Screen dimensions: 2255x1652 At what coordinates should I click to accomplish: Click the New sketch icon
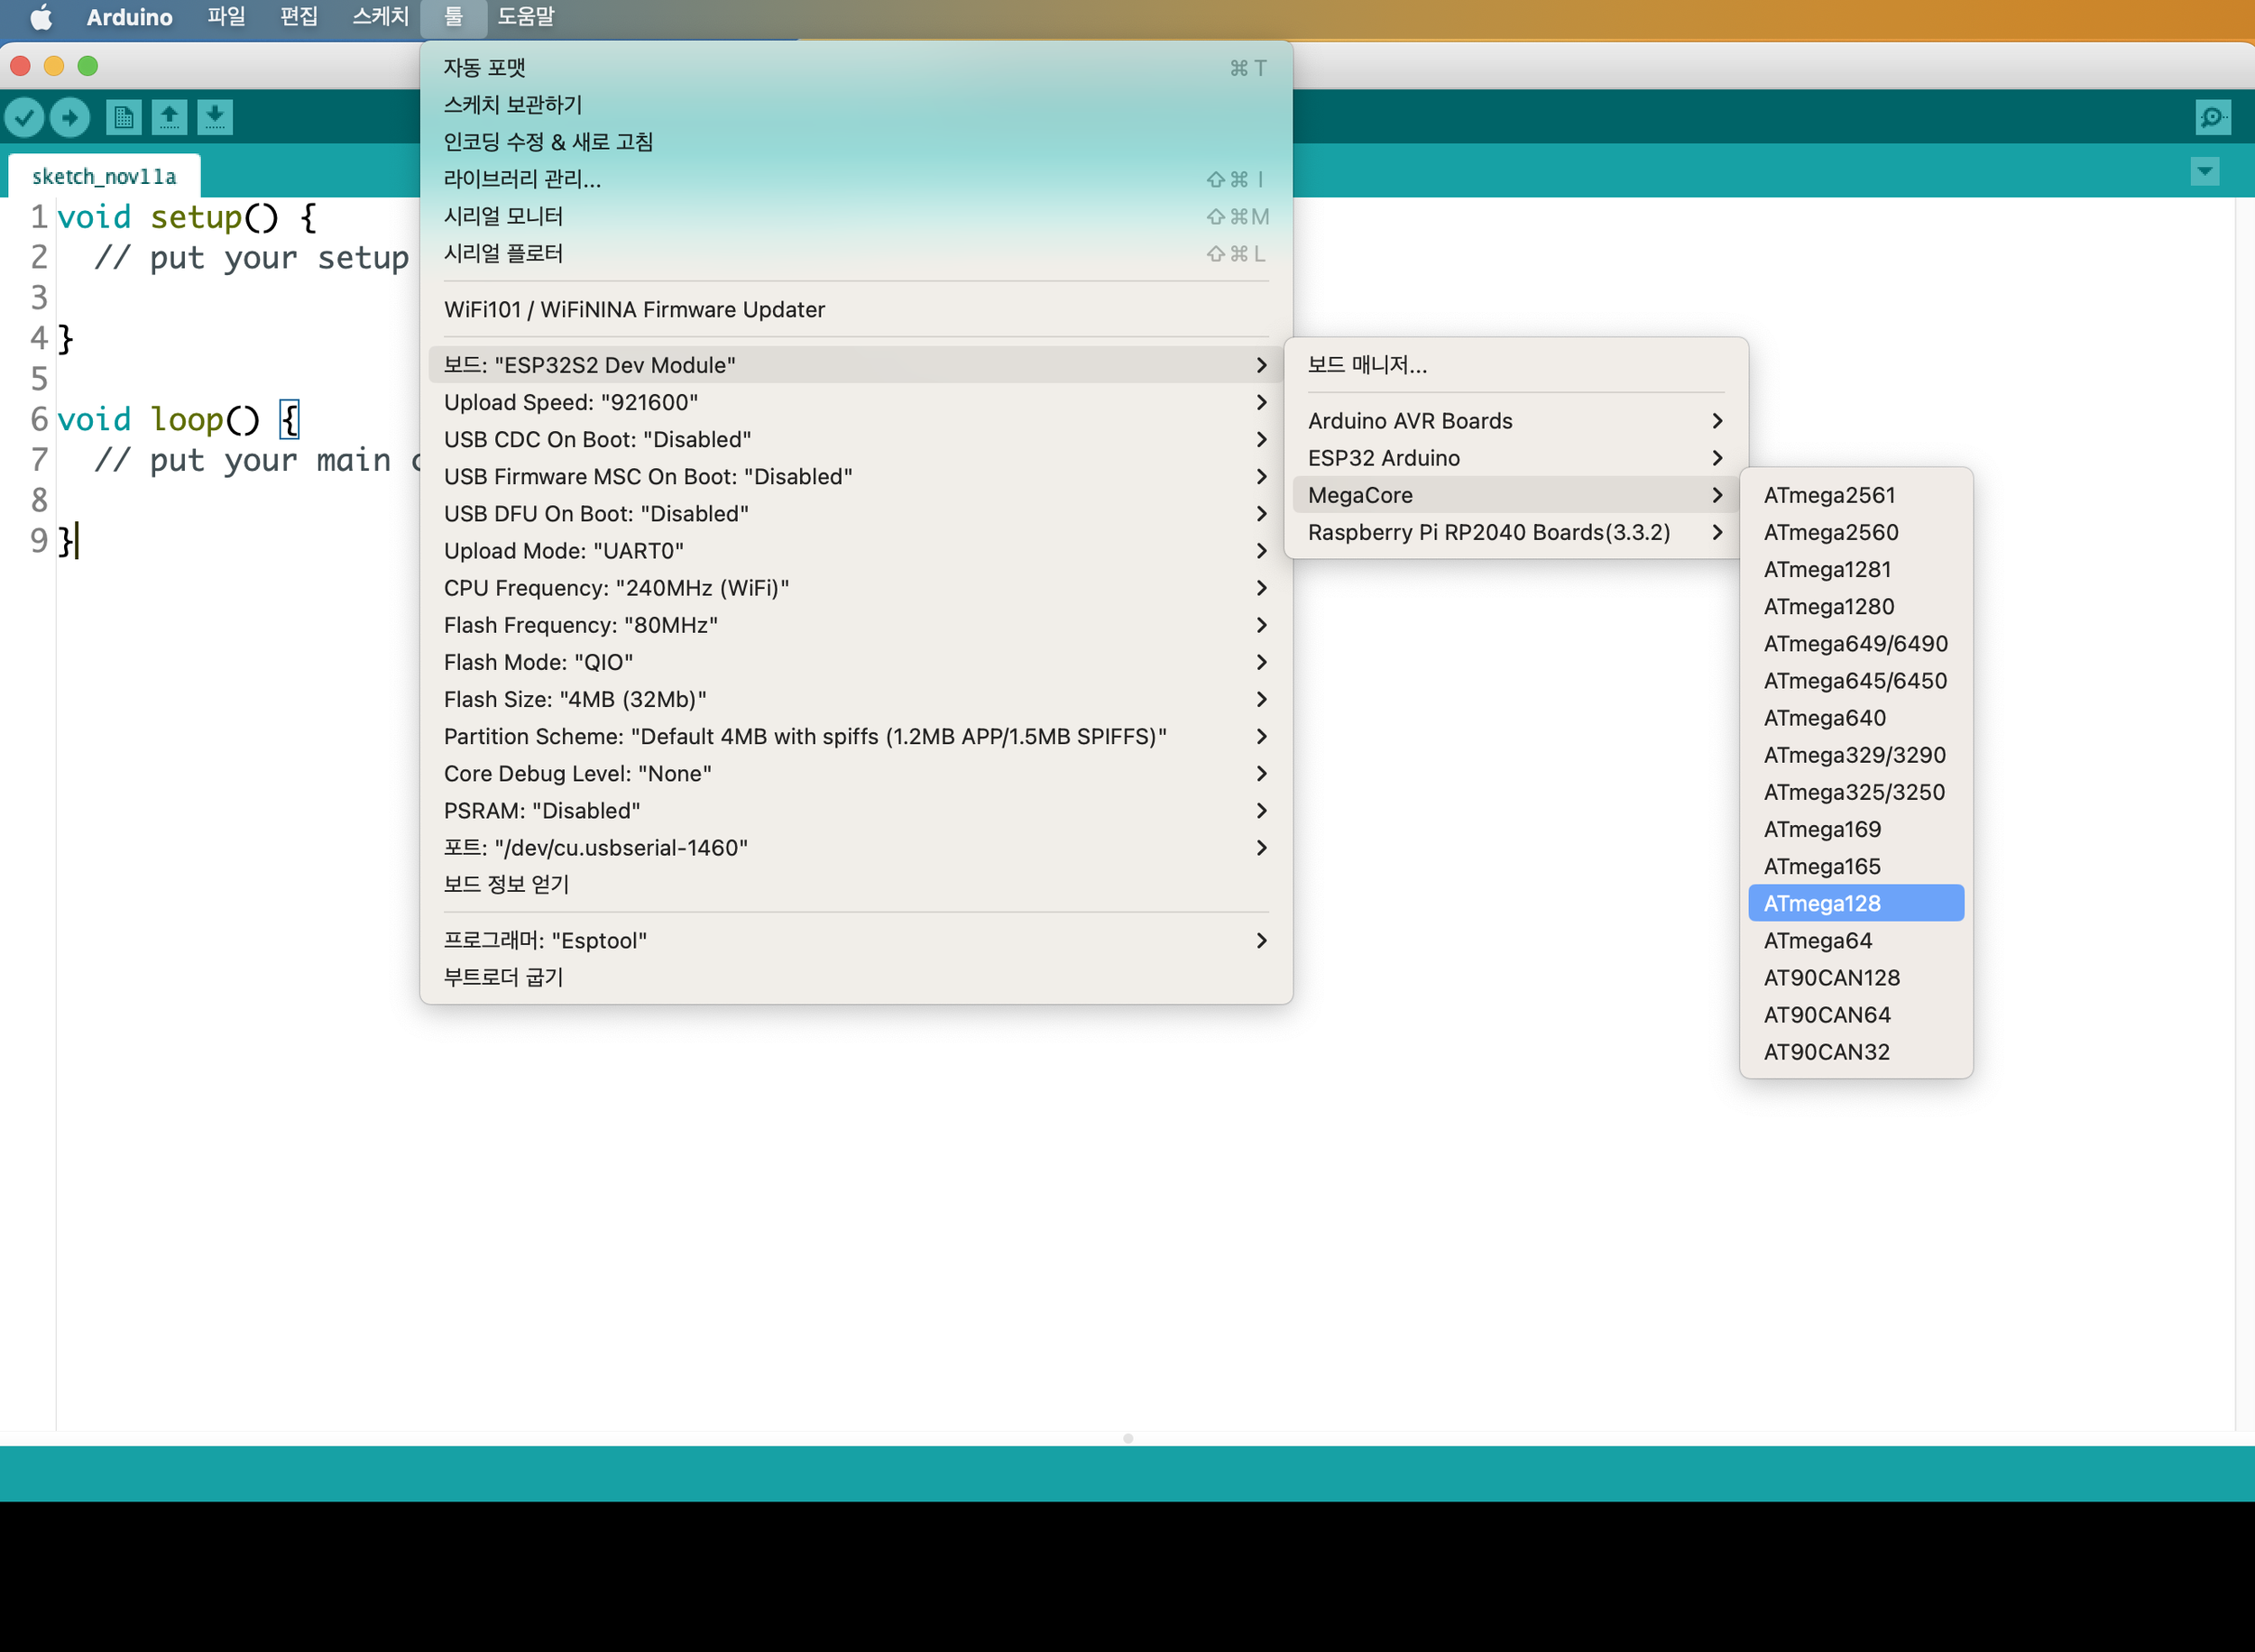(x=124, y=118)
